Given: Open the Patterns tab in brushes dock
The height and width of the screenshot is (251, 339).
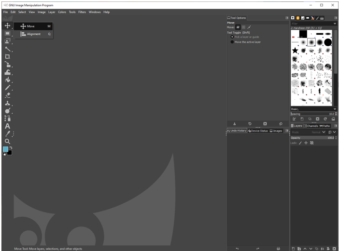Looking at the screenshot, I should tap(297, 18).
